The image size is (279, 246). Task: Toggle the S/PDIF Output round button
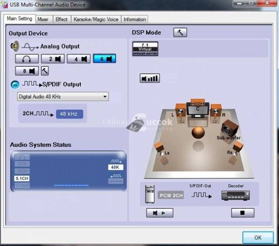pyautogui.click(x=15, y=84)
